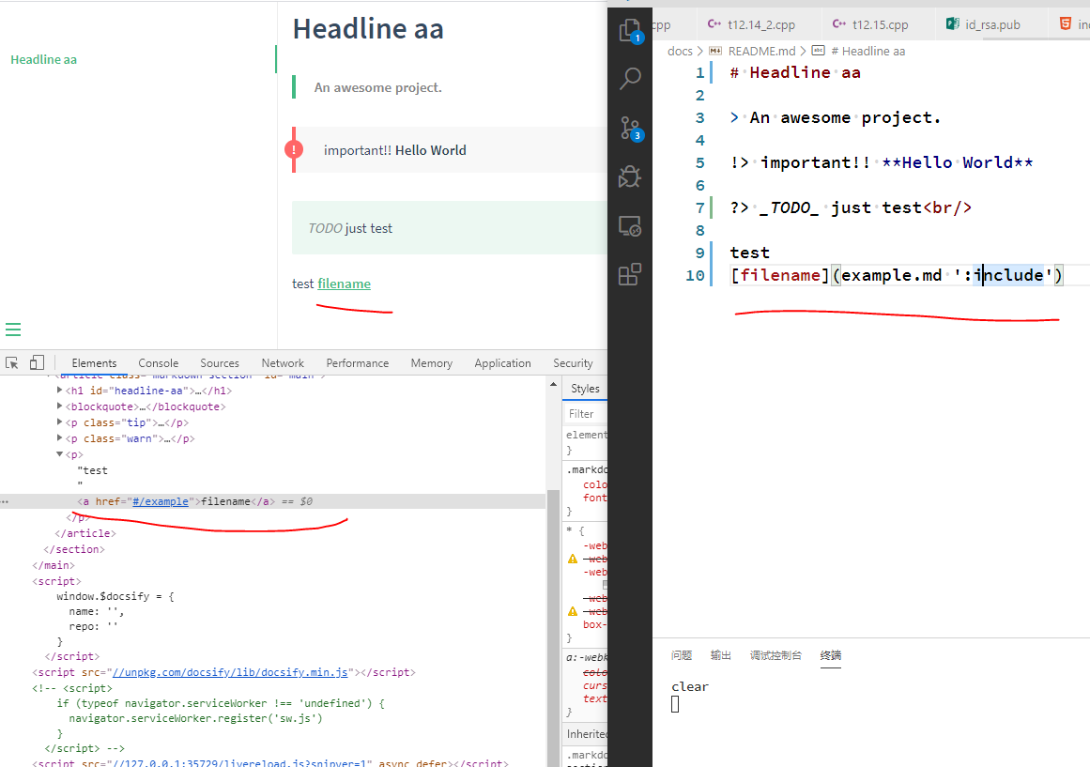1090x767 pixels.
Task: Open the Search view in activity bar
Action: click(x=630, y=79)
